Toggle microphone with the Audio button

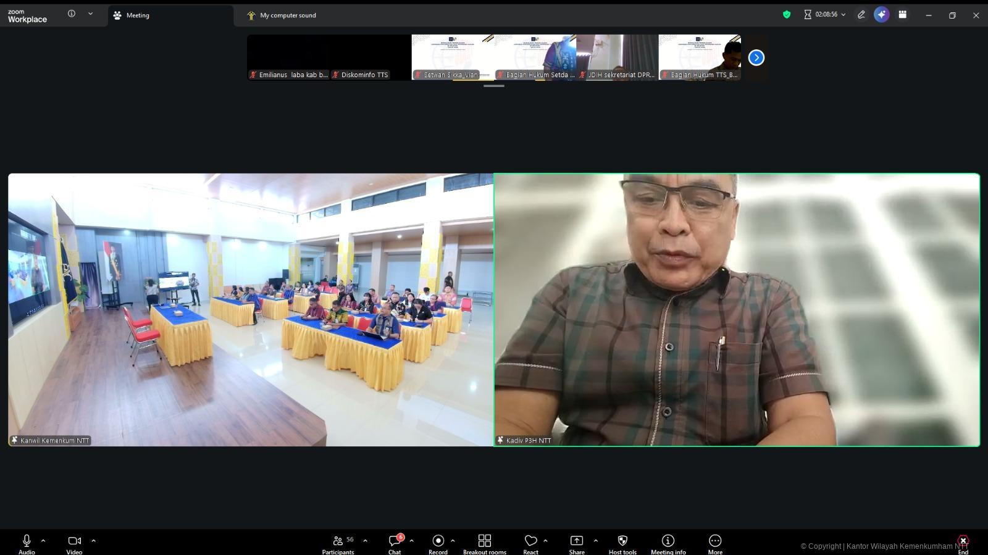coord(27,541)
